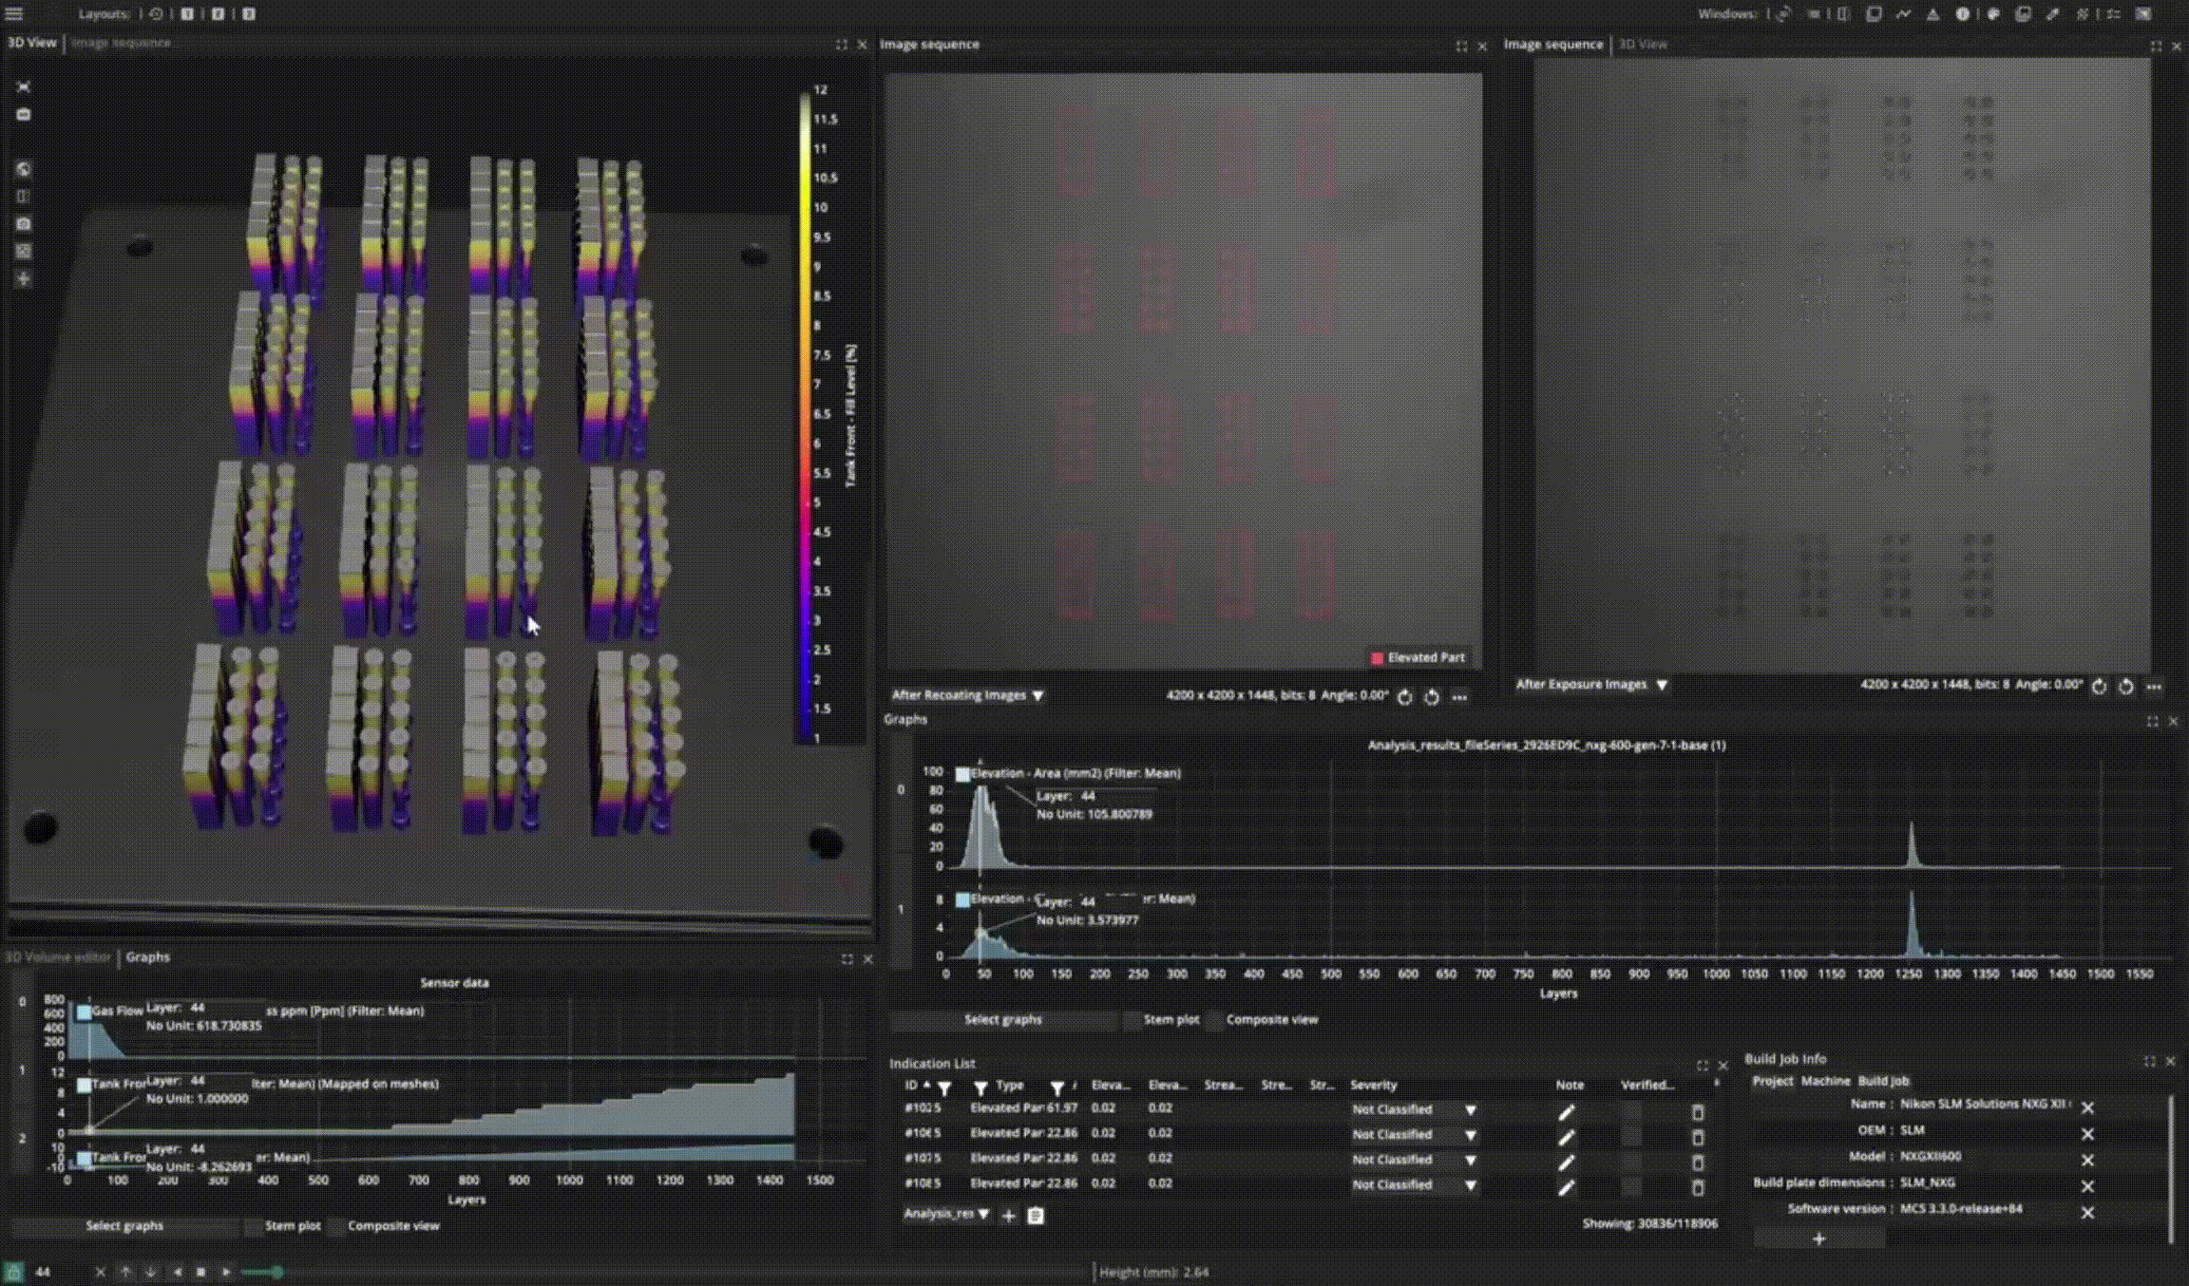Viewport: 2189px width, 1286px height.
Task: Switch to the 3D Volume editor tab
Action: [x=59, y=957]
